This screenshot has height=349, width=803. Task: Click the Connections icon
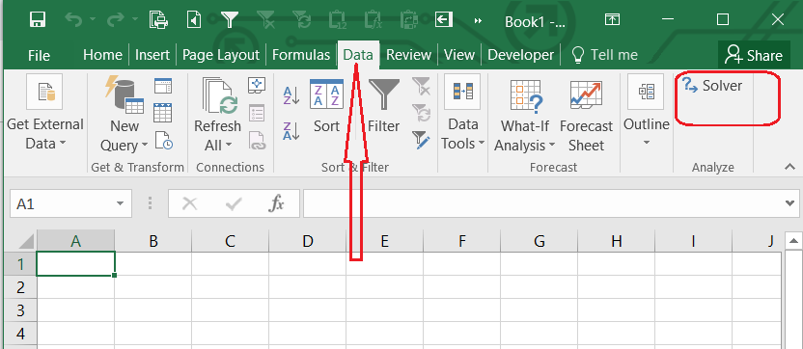257,85
